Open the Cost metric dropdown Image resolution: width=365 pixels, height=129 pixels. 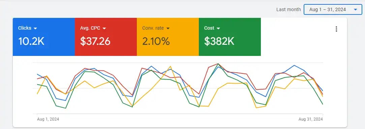[212, 28]
